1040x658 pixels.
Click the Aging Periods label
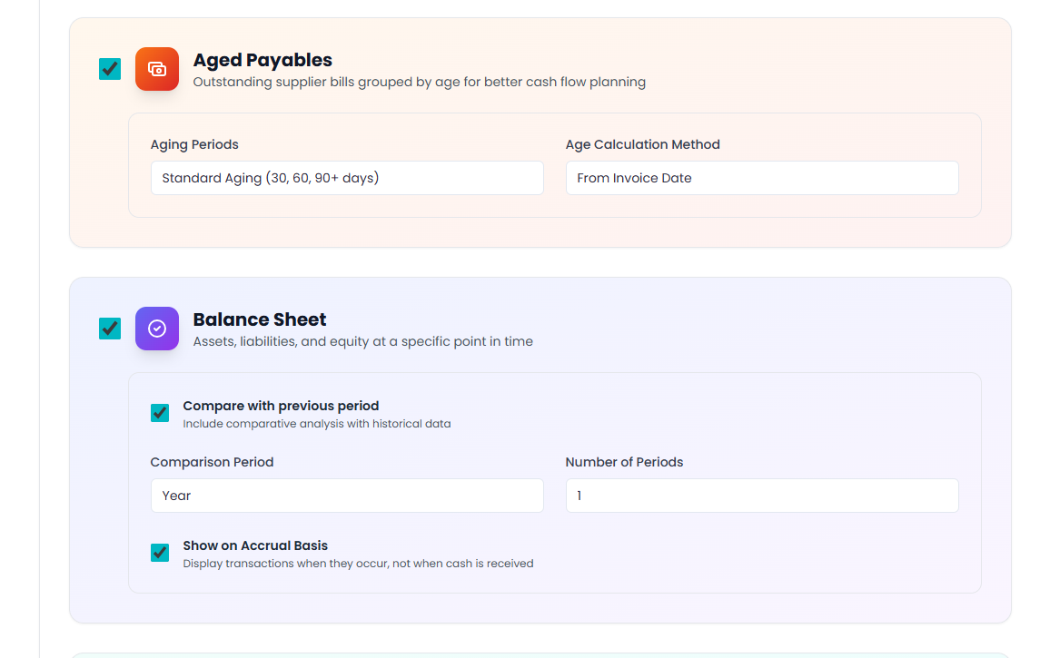[x=194, y=144]
